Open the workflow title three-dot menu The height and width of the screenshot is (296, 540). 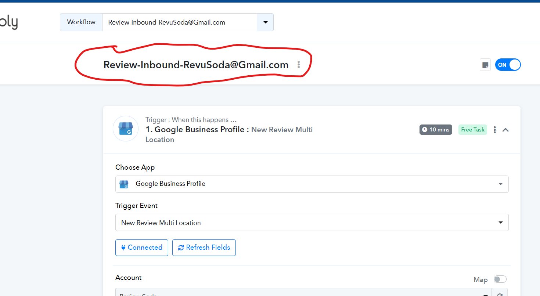(x=299, y=65)
